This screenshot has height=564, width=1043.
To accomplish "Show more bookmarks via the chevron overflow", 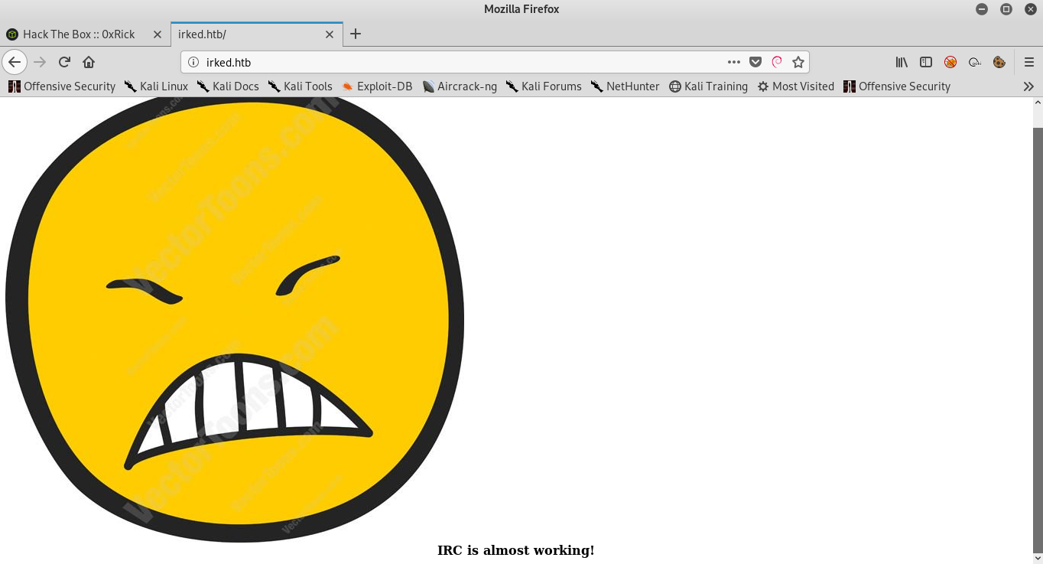I will (1028, 86).
